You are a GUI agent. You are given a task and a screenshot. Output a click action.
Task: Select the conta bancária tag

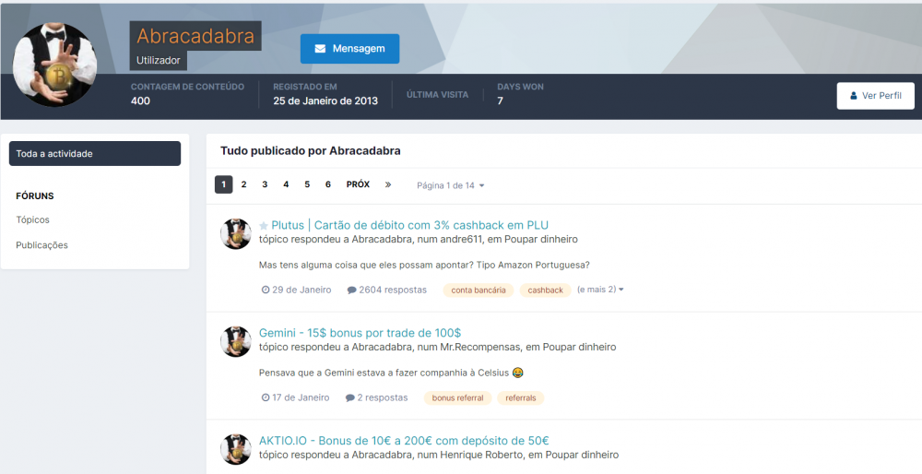point(479,290)
